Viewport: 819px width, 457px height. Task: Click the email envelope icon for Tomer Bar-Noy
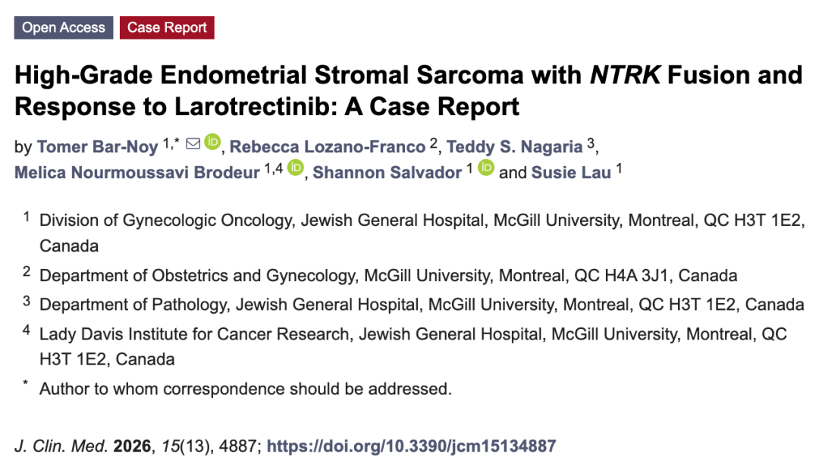click(193, 143)
